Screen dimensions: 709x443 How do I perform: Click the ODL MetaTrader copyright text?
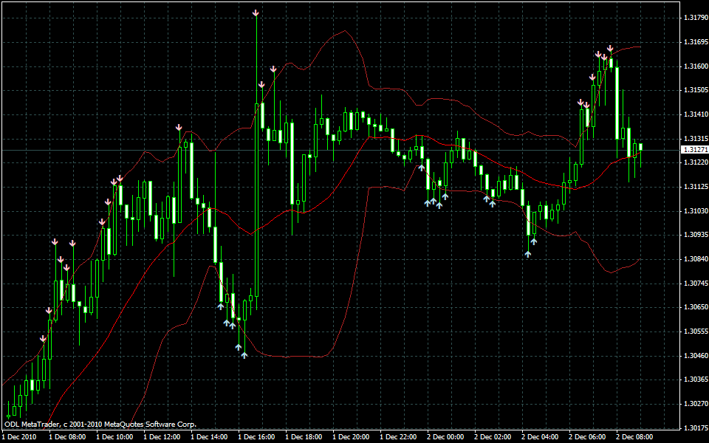pos(100,425)
